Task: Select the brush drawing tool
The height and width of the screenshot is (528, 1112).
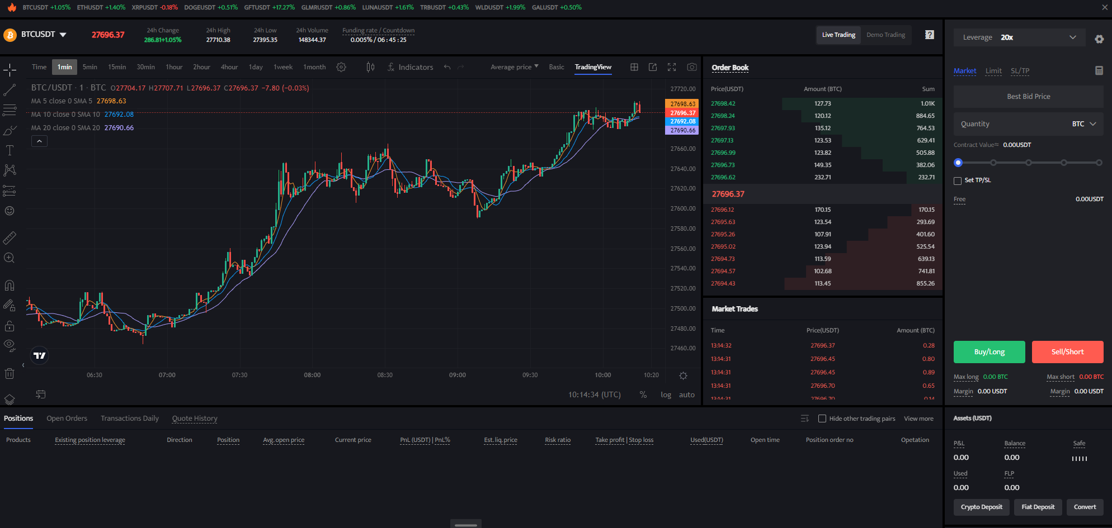Action: [10, 130]
